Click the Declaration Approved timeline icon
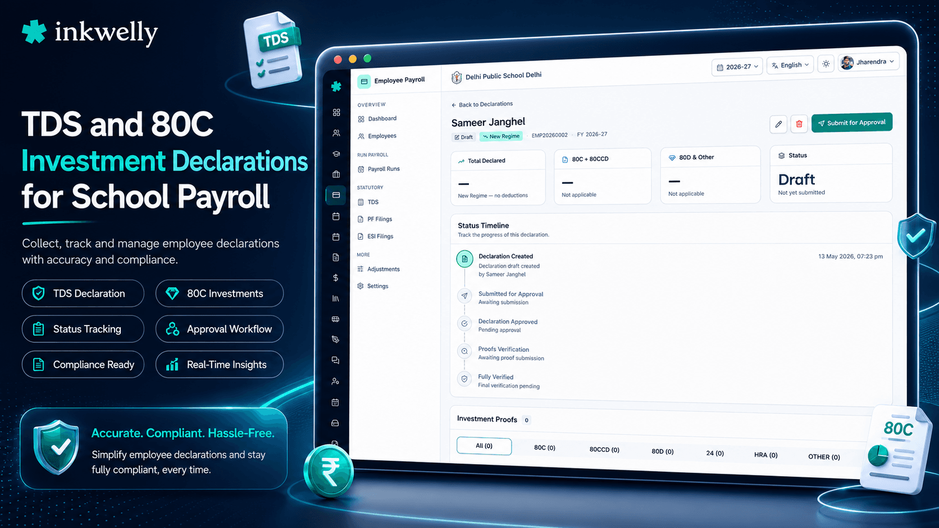 tap(464, 323)
